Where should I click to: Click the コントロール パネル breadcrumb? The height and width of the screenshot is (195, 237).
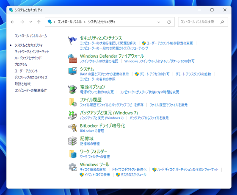coord(70,22)
